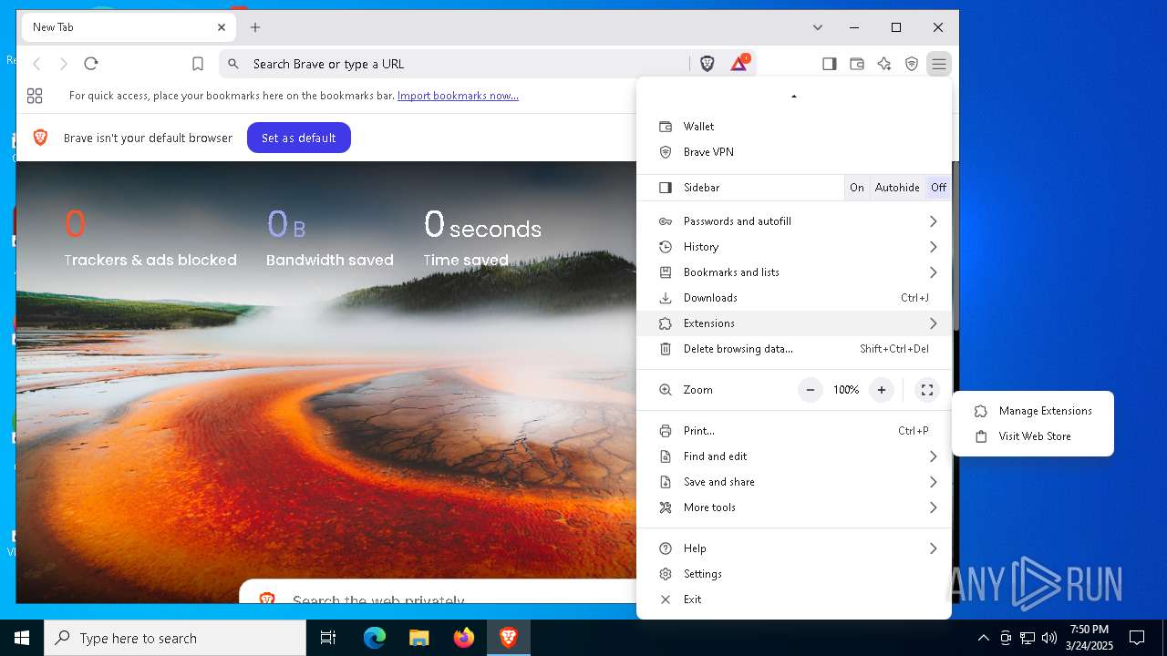The image size is (1167, 656).
Task: Open Wallet from the menu
Action: tap(793, 127)
